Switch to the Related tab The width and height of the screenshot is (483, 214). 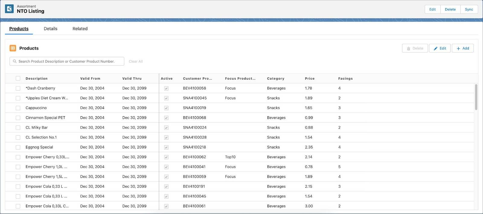click(80, 29)
